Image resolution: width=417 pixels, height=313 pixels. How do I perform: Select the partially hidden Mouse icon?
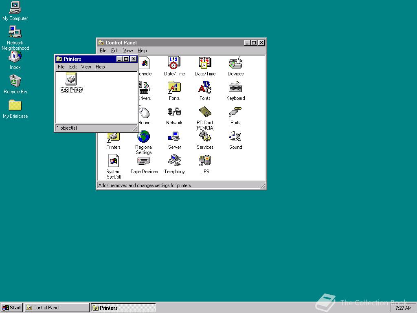tap(145, 116)
